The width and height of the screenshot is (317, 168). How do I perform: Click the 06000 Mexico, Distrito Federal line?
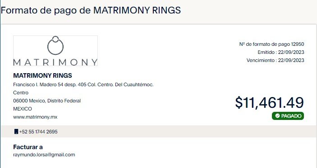click(x=47, y=101)
